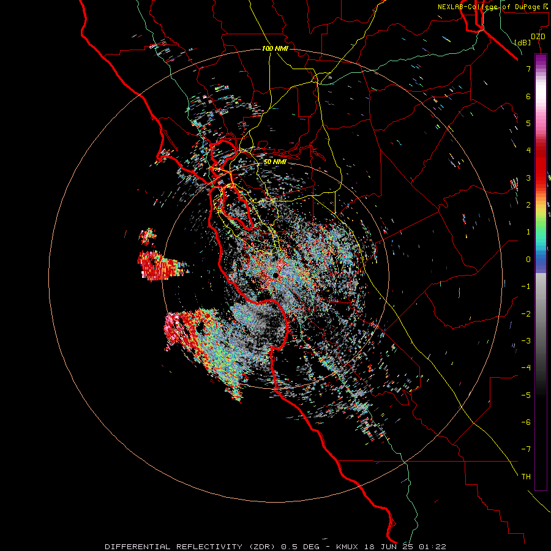Click the "3" value on the dB scale
This screenshot has height=551, width=551.
coord(528,178)
